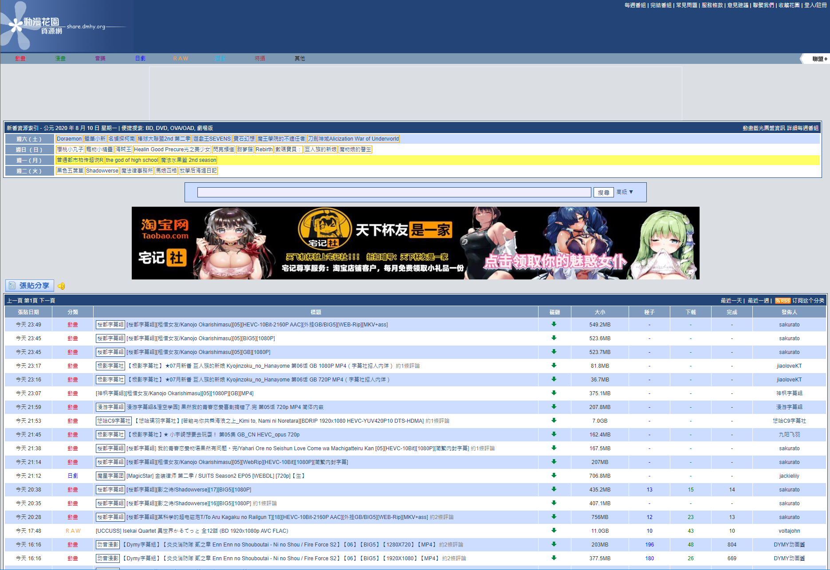This screenshot has height=570, width=830.
Task: Click the magnet arrow for the 11.0GB row
Action: pos(554,531)
